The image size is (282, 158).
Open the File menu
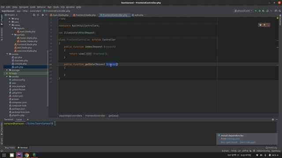coord(3,7)
